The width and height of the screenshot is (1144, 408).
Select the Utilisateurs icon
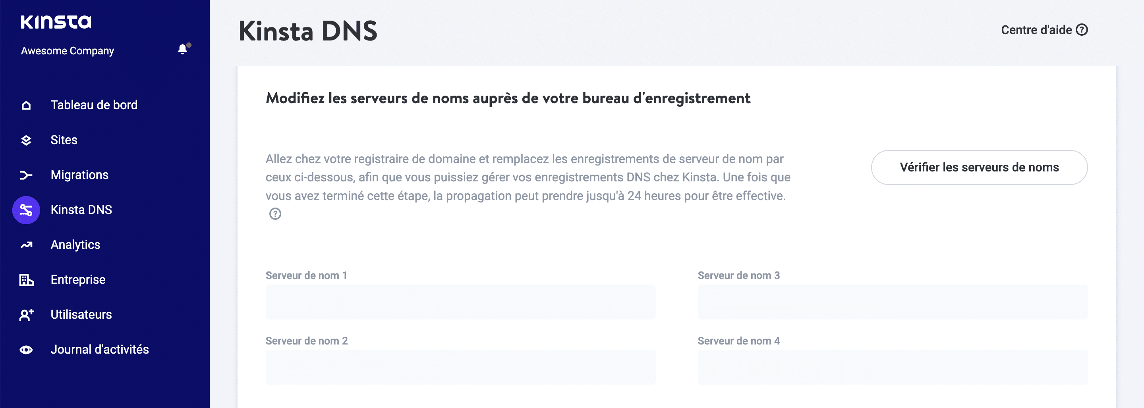[25, 314]
